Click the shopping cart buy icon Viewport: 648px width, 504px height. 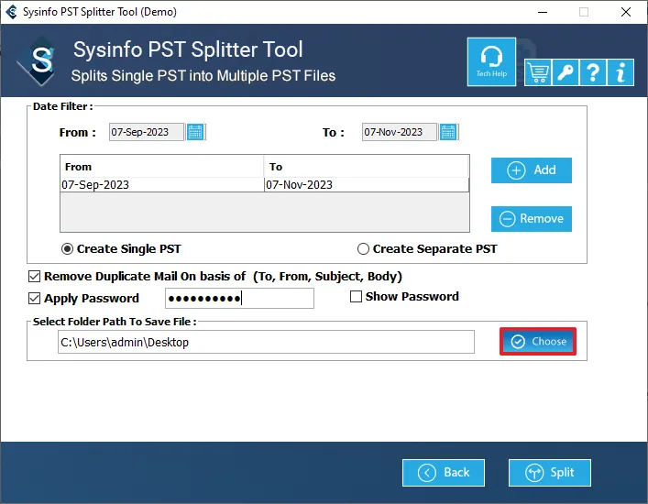click(x=537, y=72)
